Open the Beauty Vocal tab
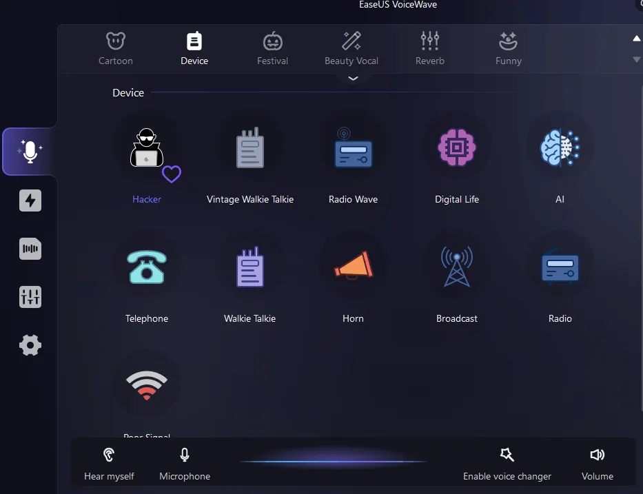 click(x=351, y=48)
